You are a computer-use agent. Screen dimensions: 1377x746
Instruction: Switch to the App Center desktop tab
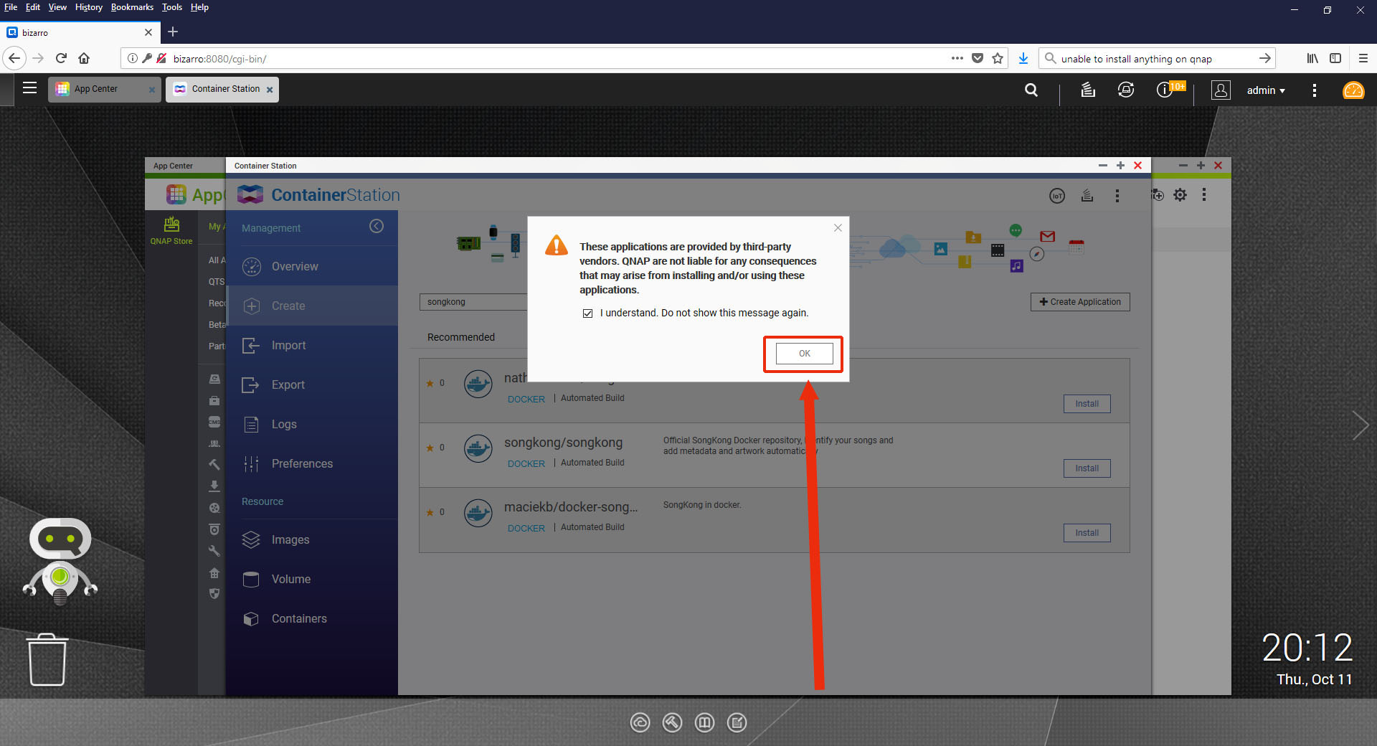pyautogui.click(x=105, y=89)
